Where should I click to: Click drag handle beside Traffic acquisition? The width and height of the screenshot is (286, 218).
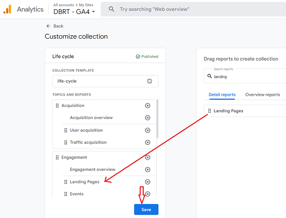click(x=65, y=142)
